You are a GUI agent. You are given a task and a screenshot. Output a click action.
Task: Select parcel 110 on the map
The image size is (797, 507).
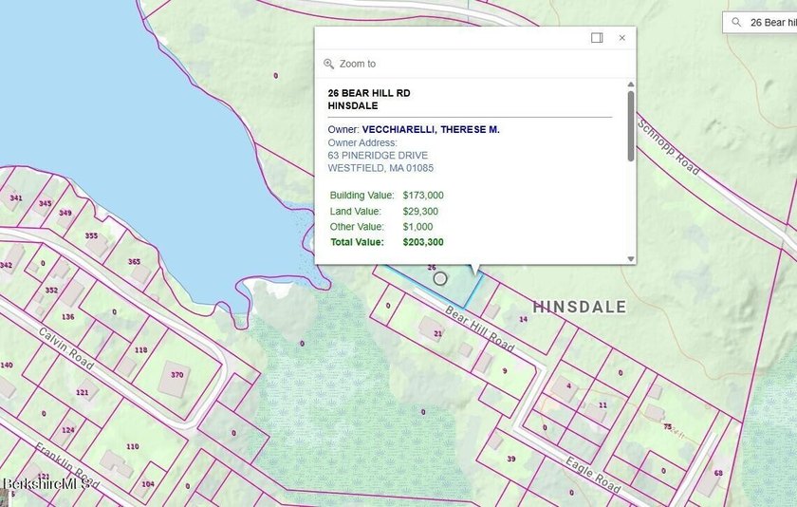tap(133, 446)
